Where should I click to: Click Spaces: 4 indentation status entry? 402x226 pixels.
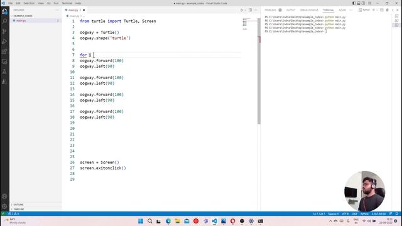pyautogui.click(x=333, y=213)
